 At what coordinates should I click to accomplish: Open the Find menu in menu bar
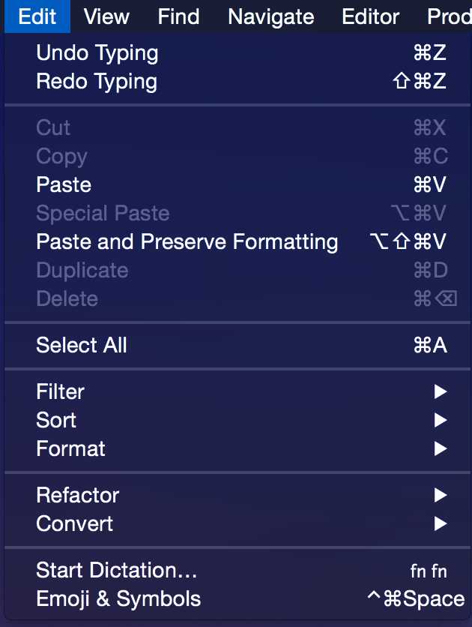point(178,16)
